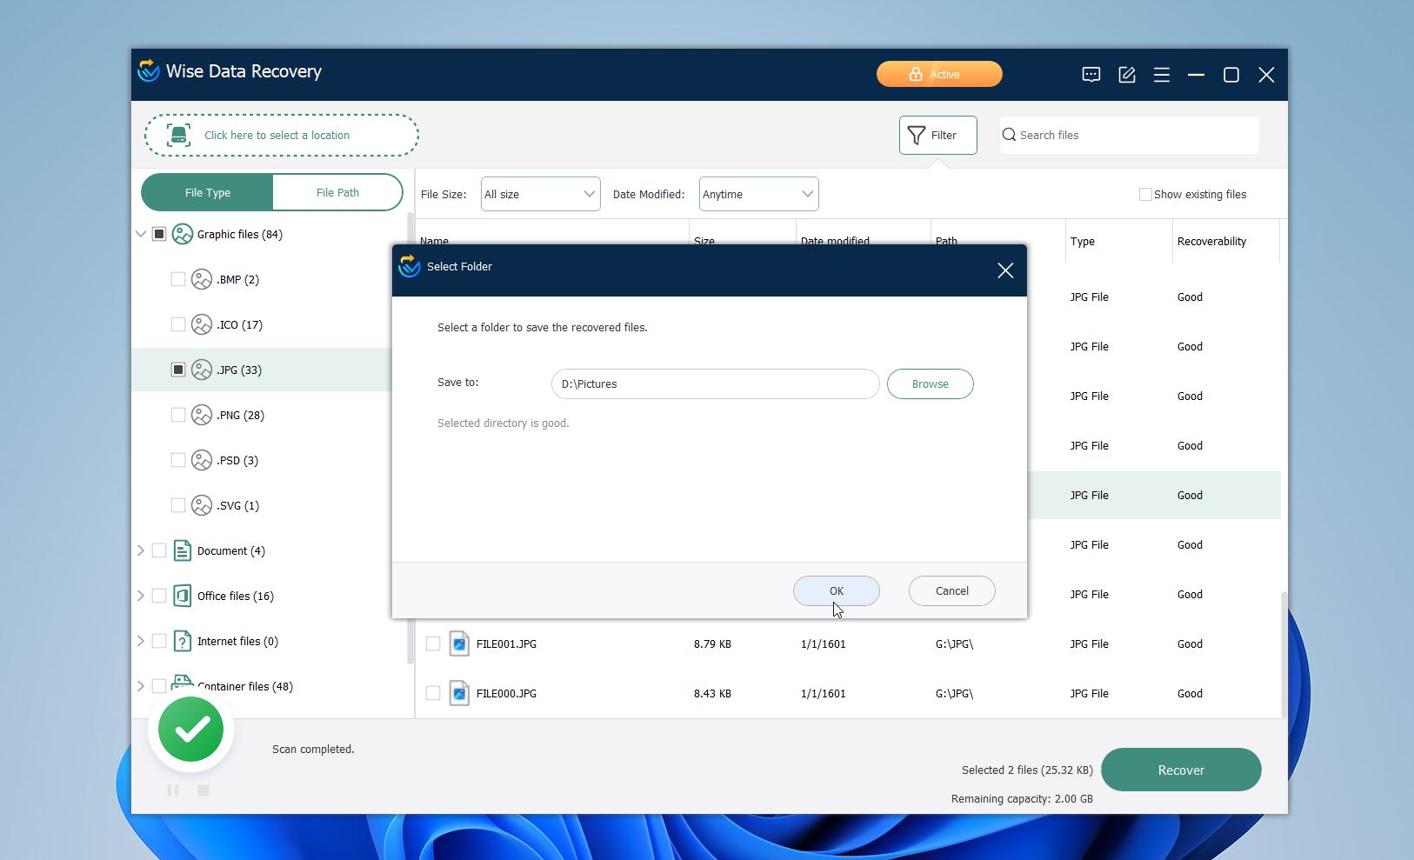Screen dimensions: 1414x860
Task: Open the File Size dropdown showing All size
Action: coord(539,194)
